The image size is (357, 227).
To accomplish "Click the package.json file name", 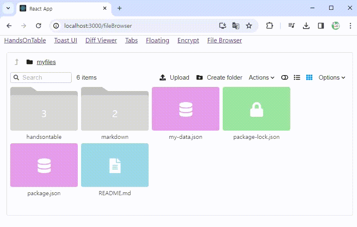I will point(44,193).
